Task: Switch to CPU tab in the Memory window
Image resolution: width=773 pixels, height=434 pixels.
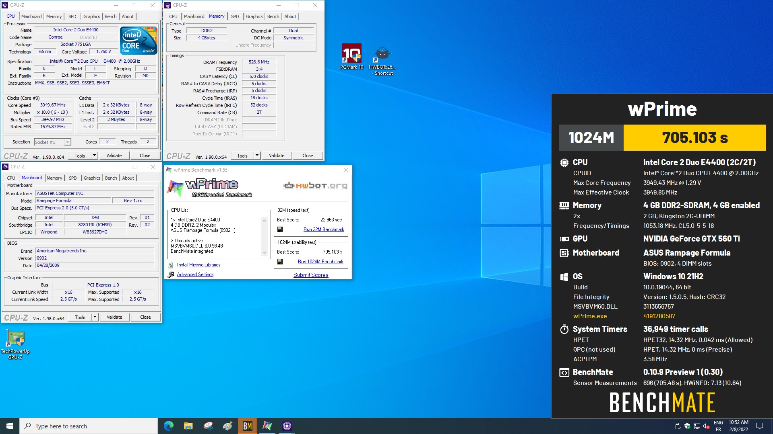Action: [x=174, y=16]
